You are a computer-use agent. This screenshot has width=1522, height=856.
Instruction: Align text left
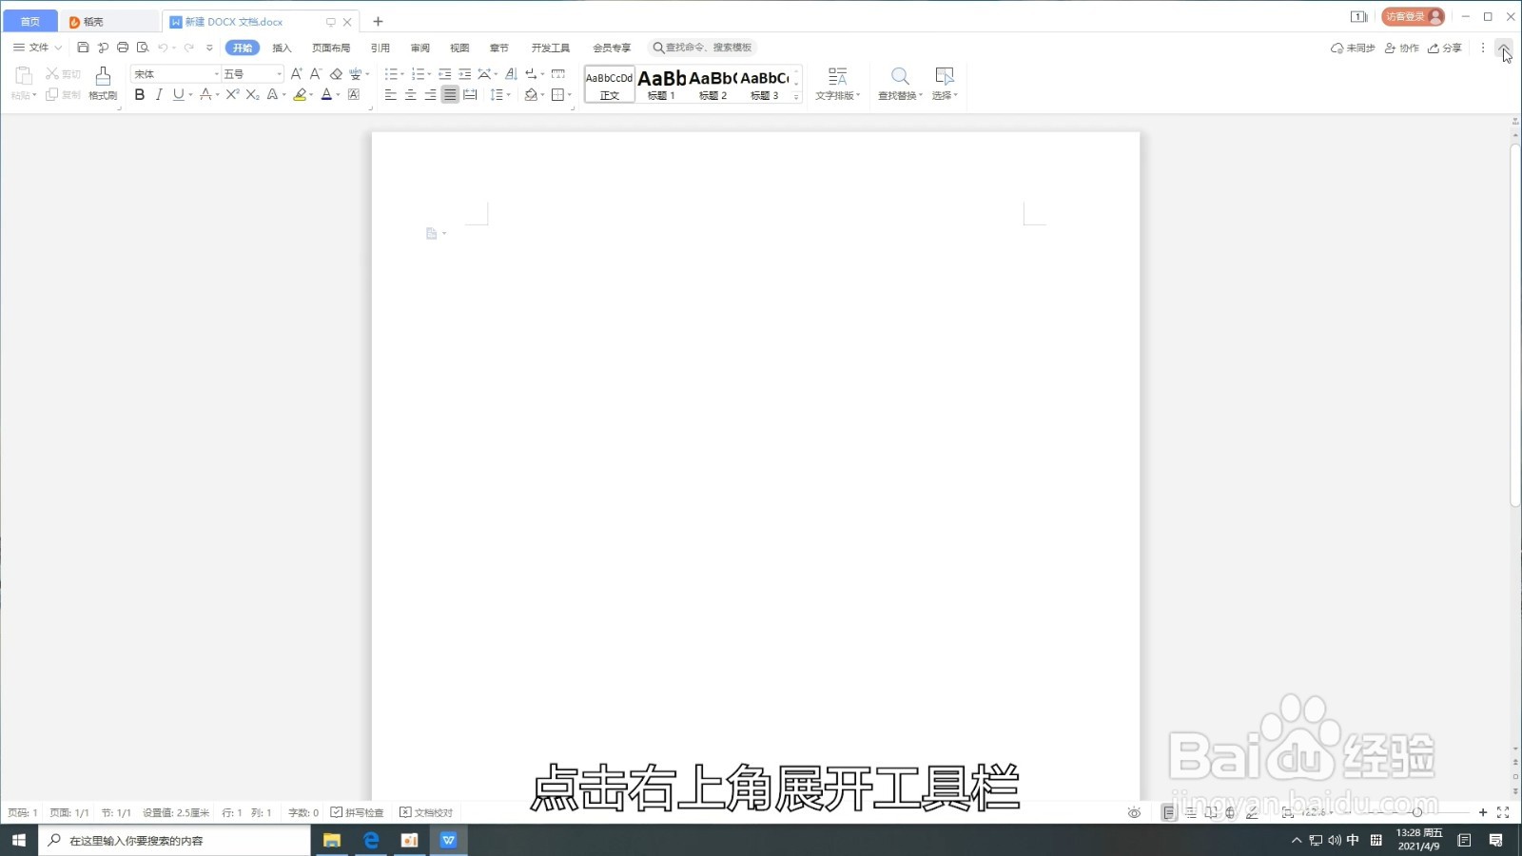(x=390, y=94)
